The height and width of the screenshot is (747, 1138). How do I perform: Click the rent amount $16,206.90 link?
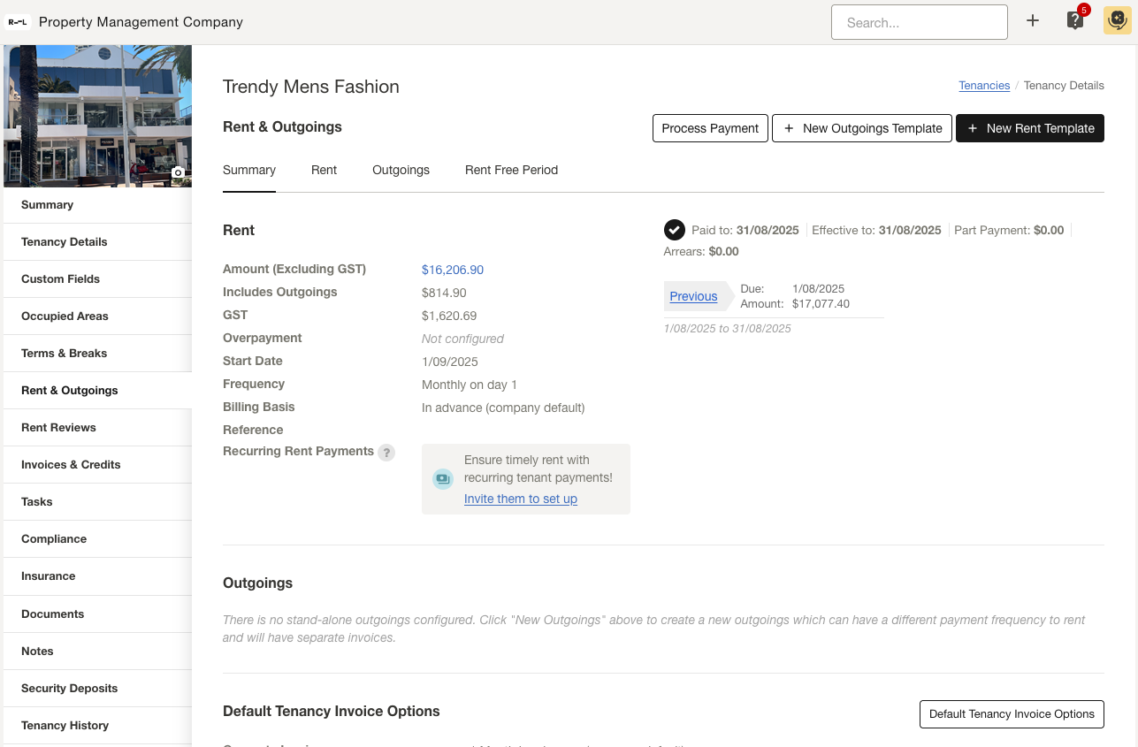(x=453, y=270)
